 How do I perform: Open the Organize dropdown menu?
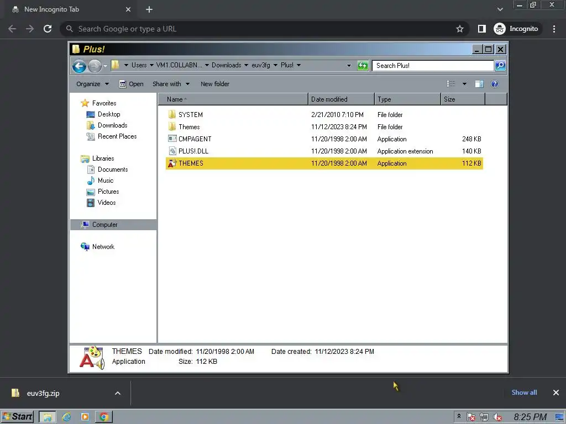[x=92, y=84]
